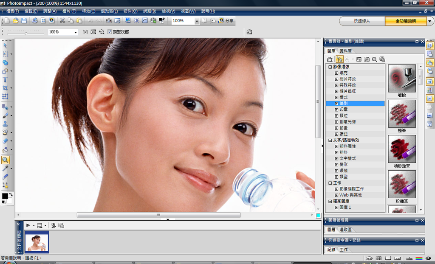Viewport: 435px width, 264px height.
Task: Click the brightness sun icon
Action: pyautogui.click(x=136, y=20)
